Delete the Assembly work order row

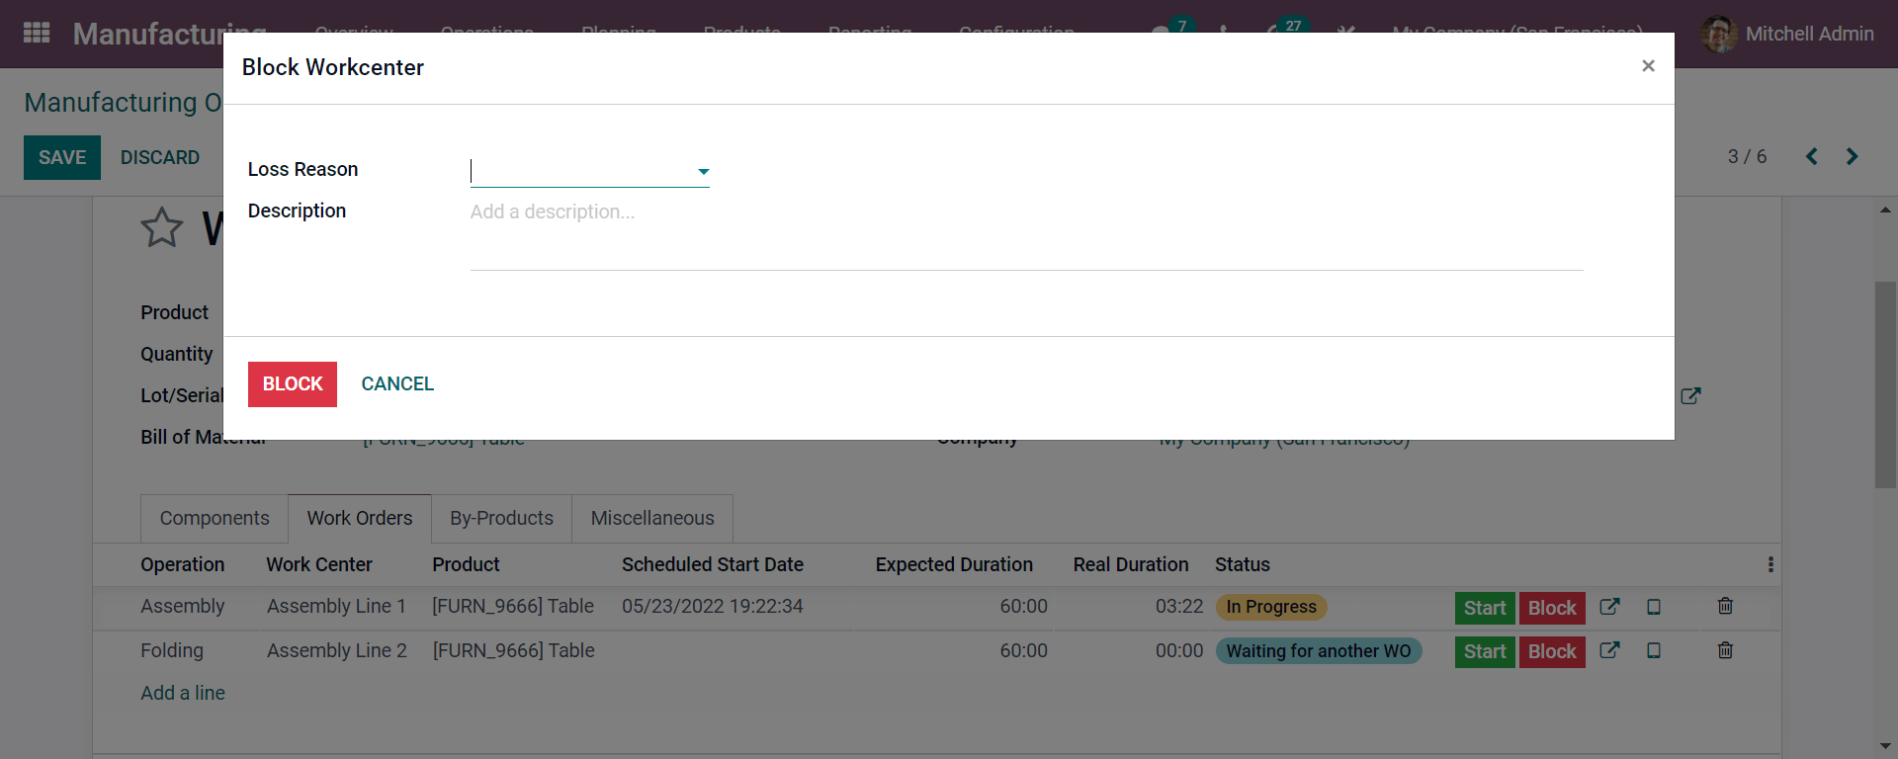pyautogui.click(x=1725, y=606)
